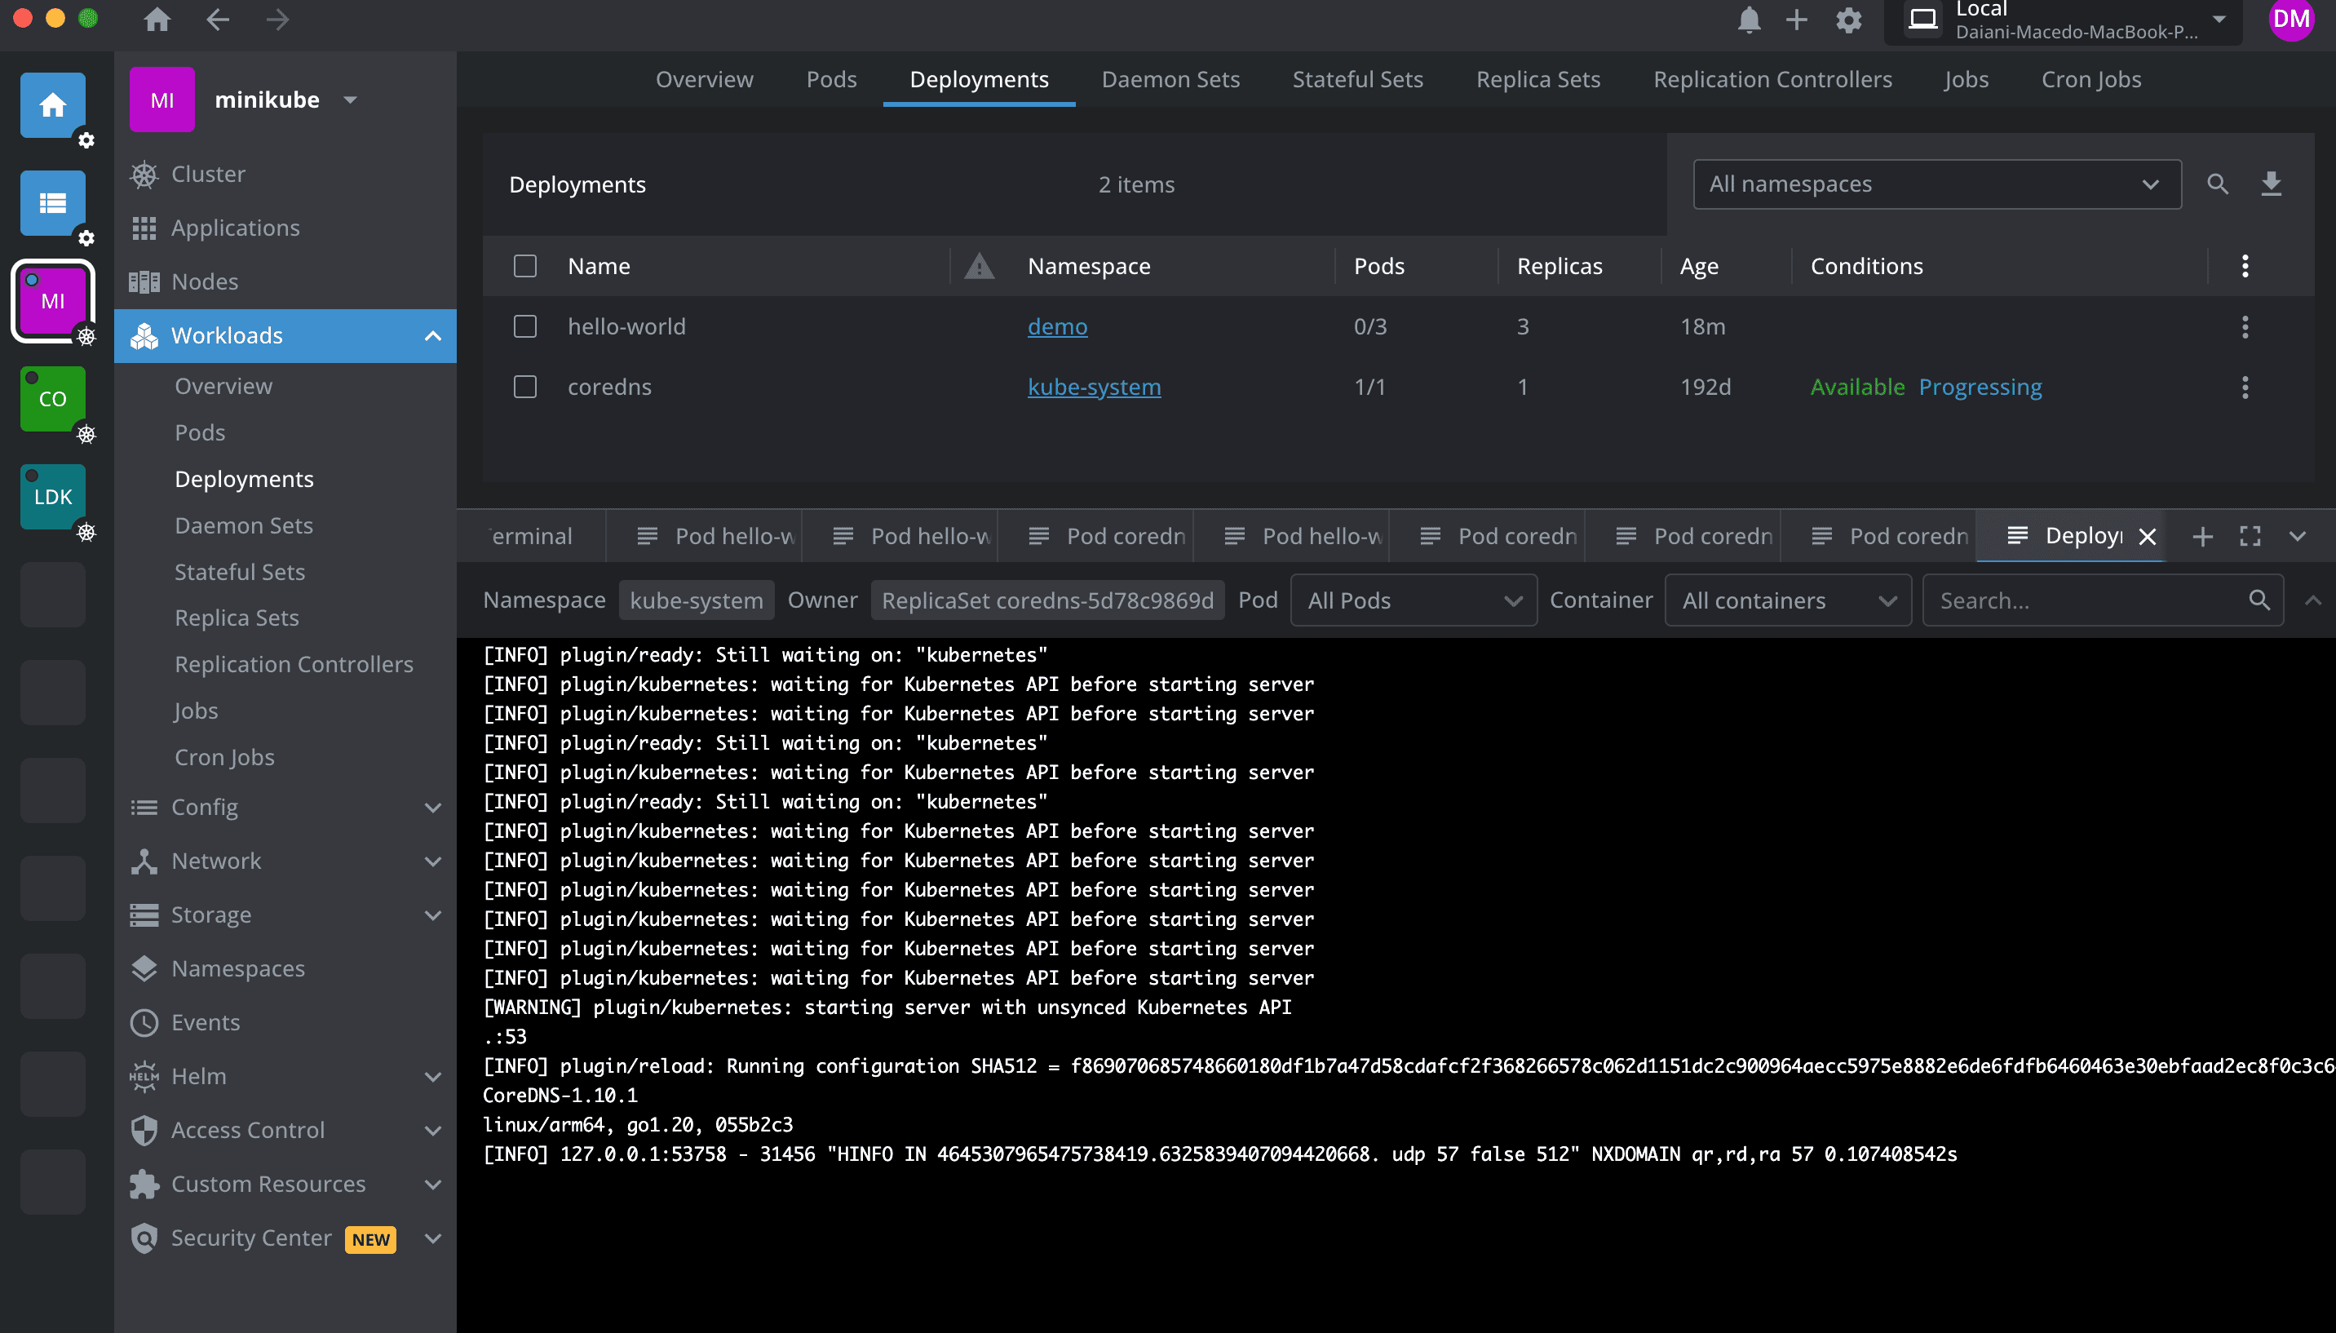
Task: Open deployments search with magnifier icon
Action: (x=2218, y=183)
